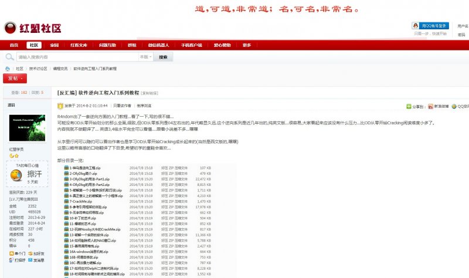
Task: Click the green plus 分享到 share icon
Action: (409, 107)
